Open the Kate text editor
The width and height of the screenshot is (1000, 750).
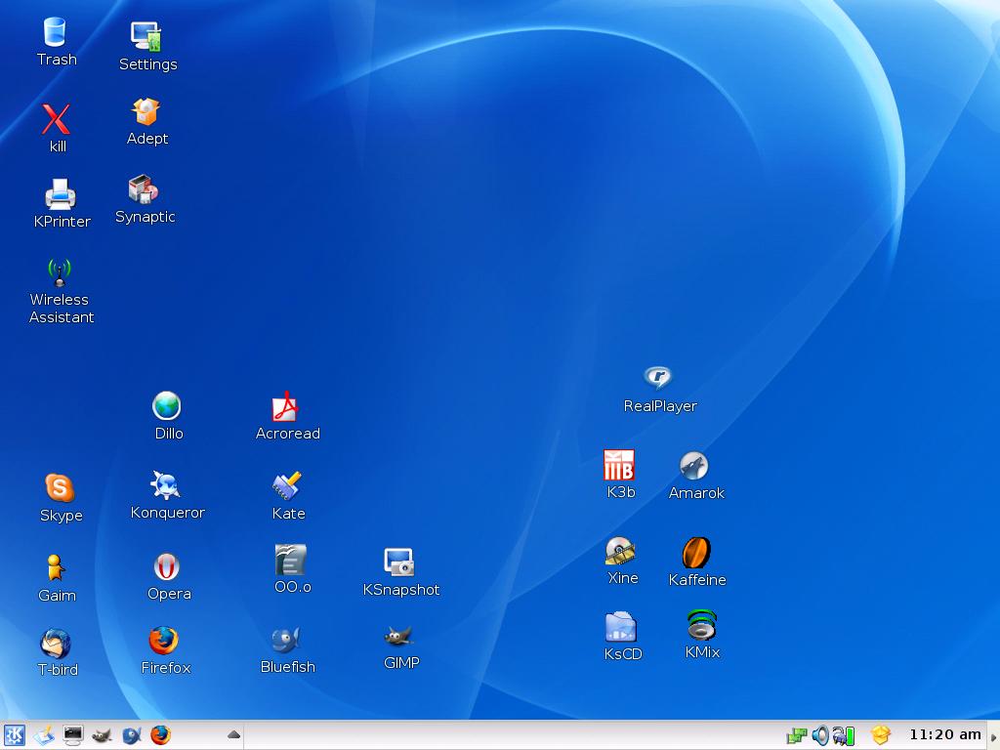pyautogui.click(x=287, y=485)
